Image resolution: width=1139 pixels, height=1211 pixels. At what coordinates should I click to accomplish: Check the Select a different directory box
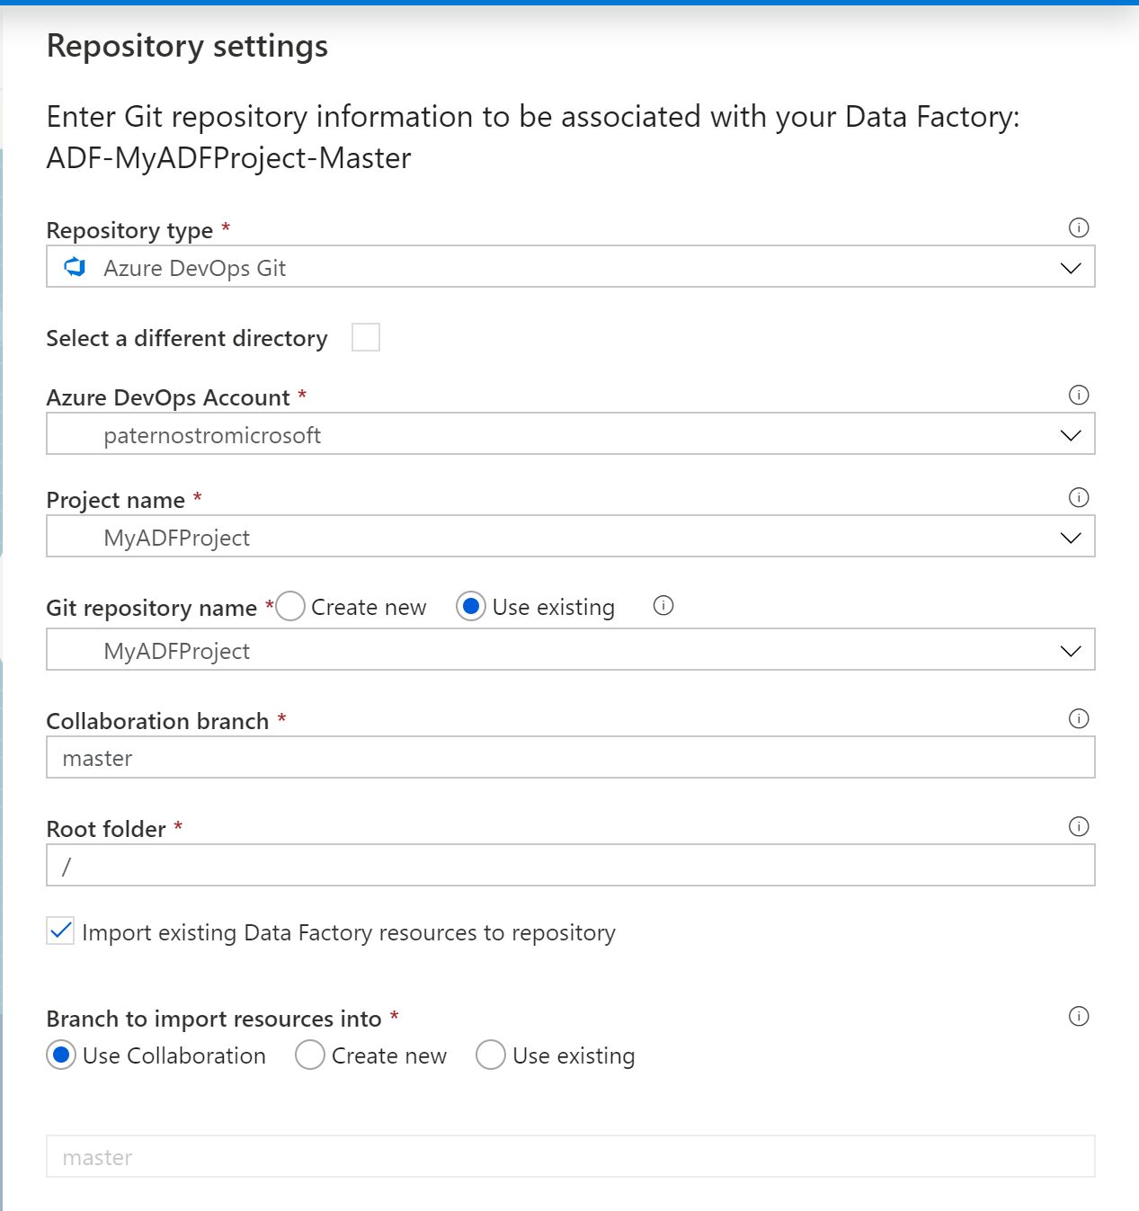click(x=366, y=337)
